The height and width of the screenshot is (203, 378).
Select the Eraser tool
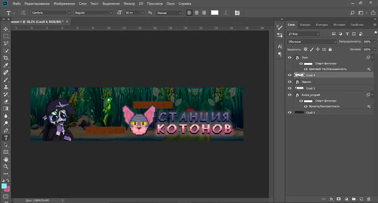click(6, 101)
